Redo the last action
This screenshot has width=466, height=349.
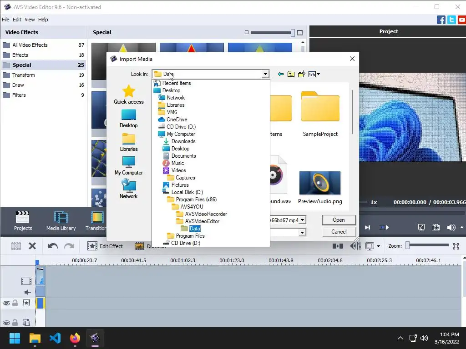click(69, 246)
